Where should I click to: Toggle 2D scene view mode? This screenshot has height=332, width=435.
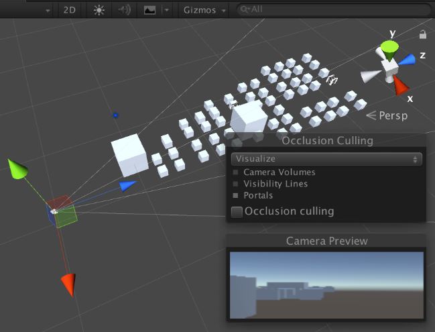[x=69, y=10]
